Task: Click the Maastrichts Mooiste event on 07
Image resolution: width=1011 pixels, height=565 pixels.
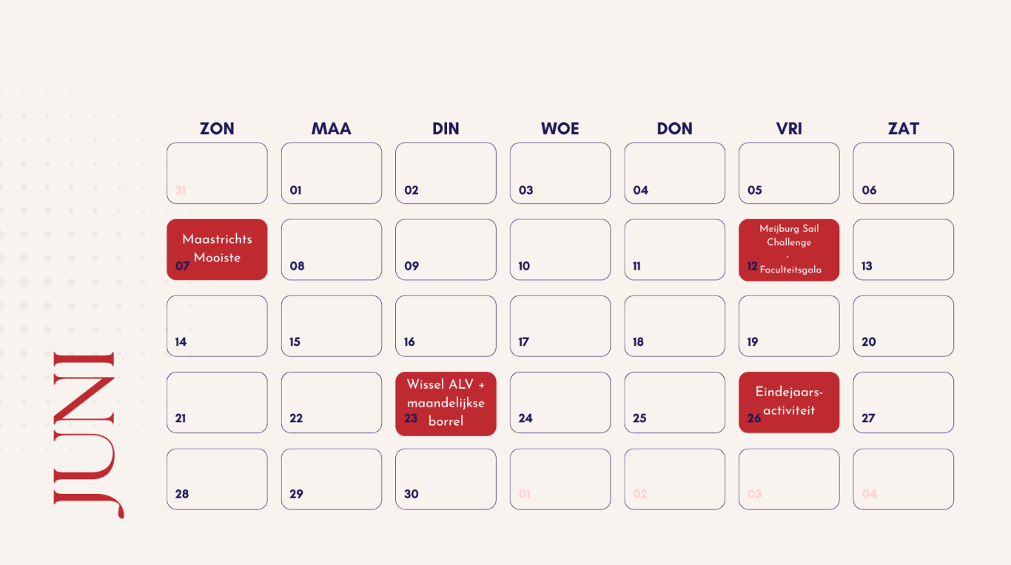Action: 217,249
